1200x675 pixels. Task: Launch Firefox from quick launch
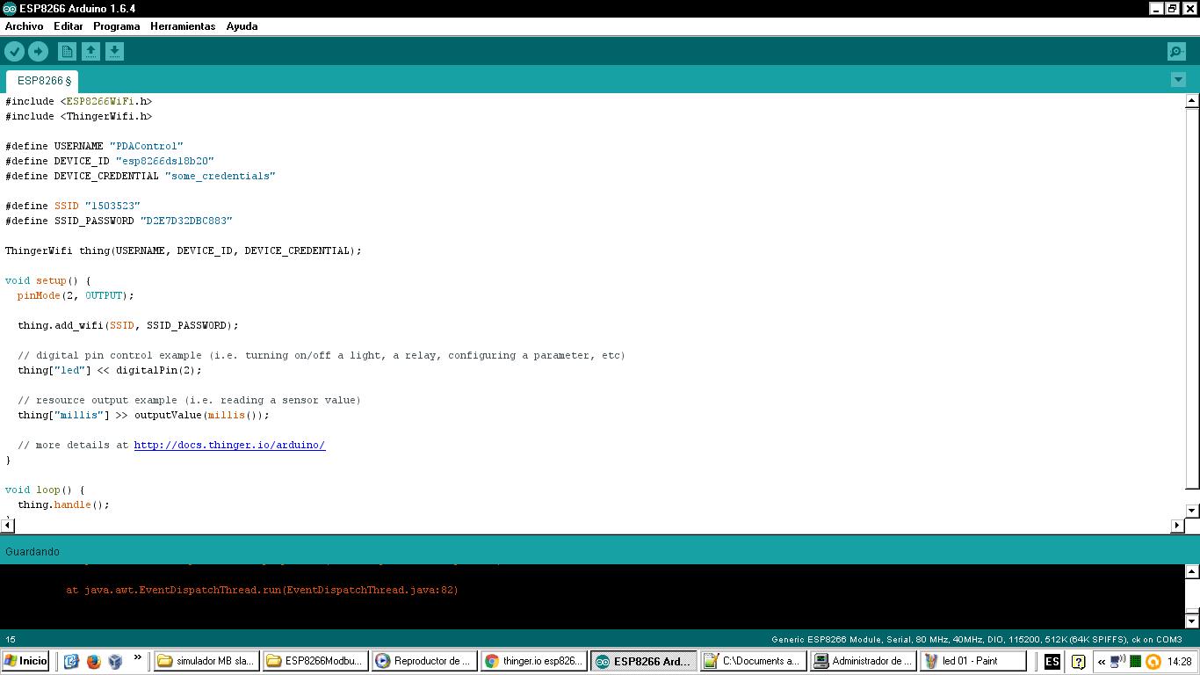[94, 661]
